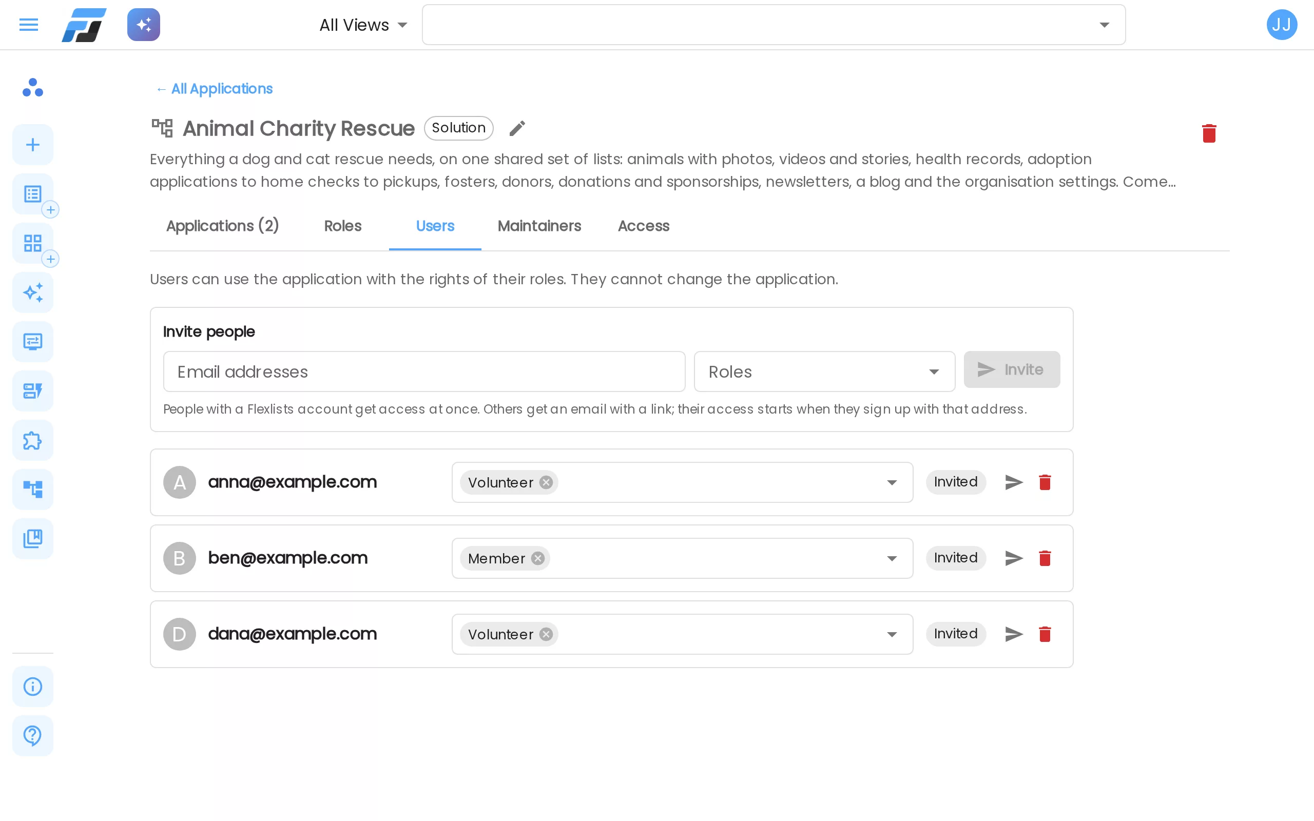Switch to the Applications (2) tab

click(223, 226)
